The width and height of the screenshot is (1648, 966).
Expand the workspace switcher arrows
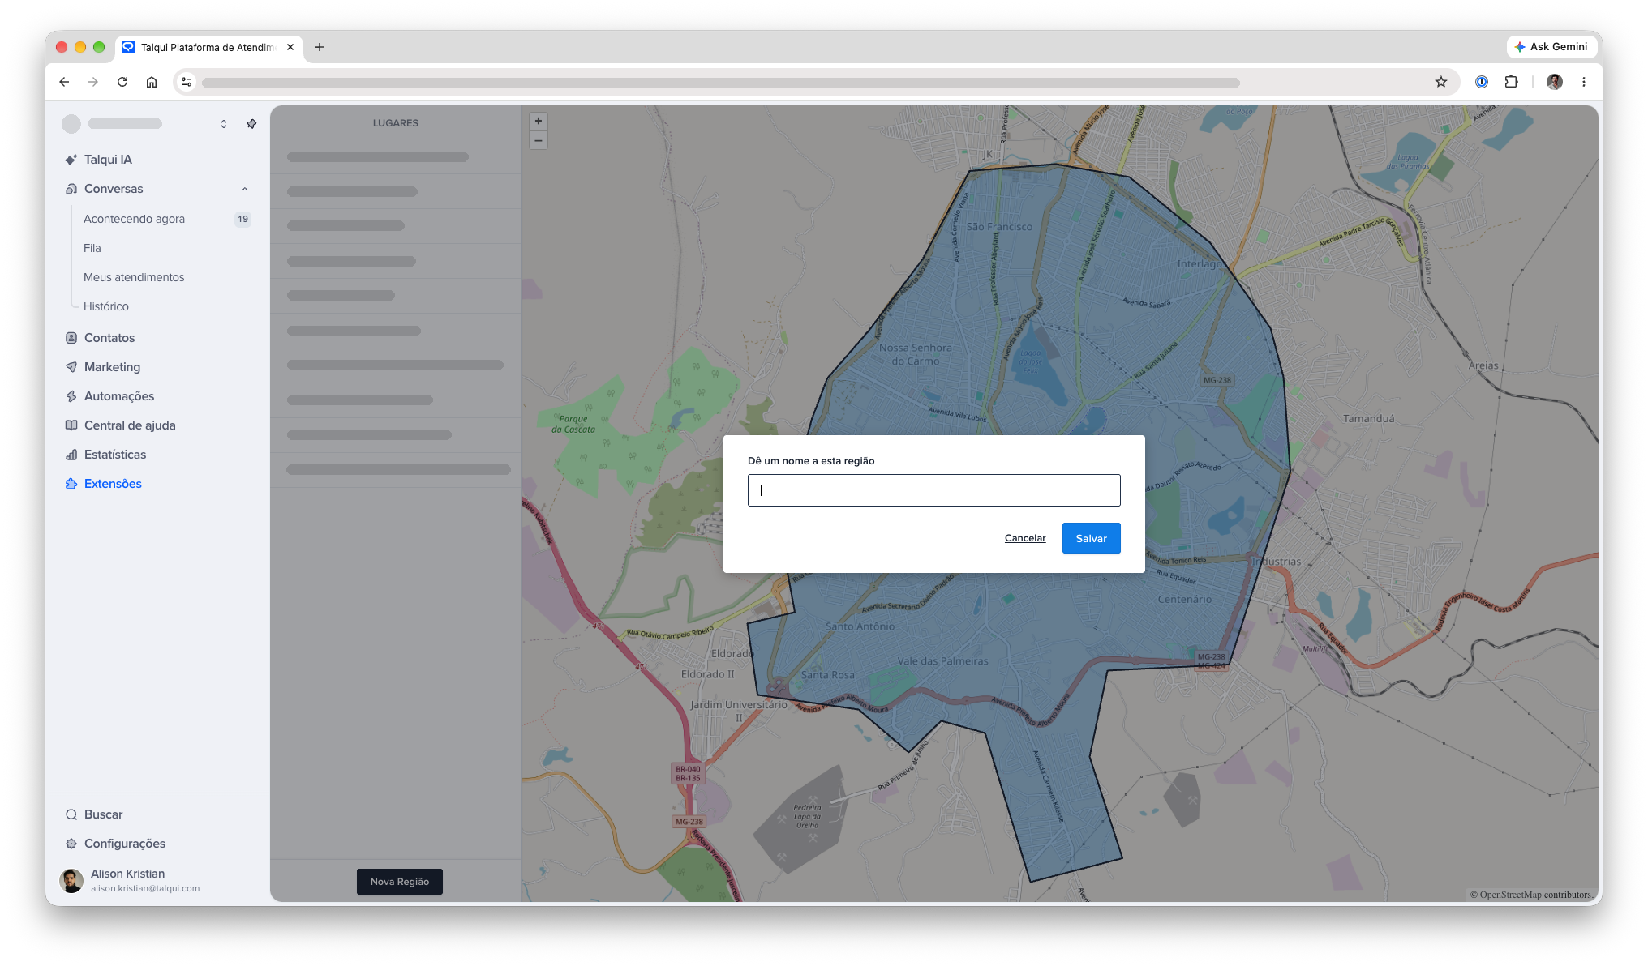224,124
